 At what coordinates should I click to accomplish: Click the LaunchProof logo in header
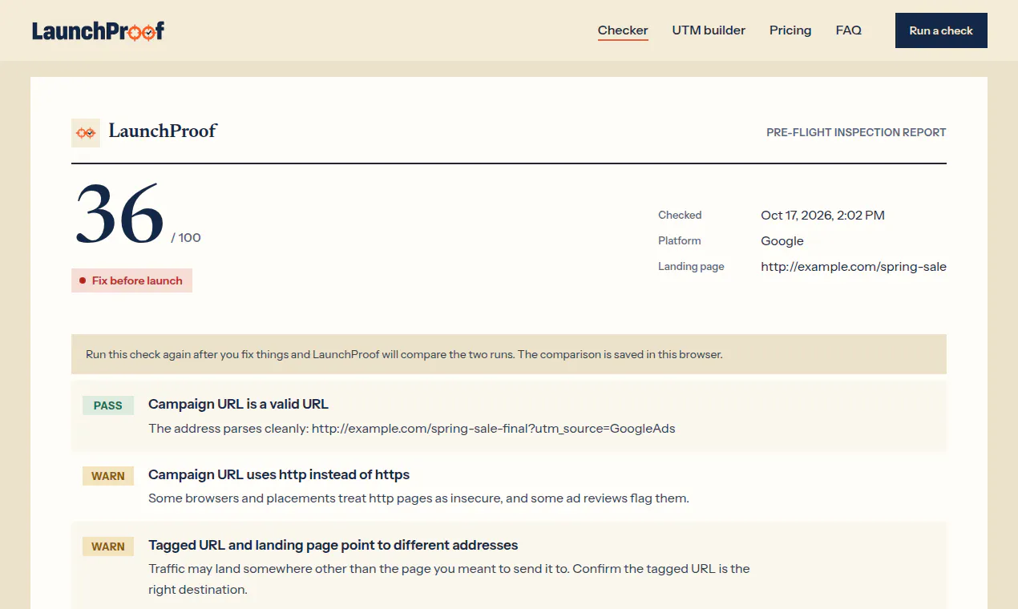click(98, 30)
